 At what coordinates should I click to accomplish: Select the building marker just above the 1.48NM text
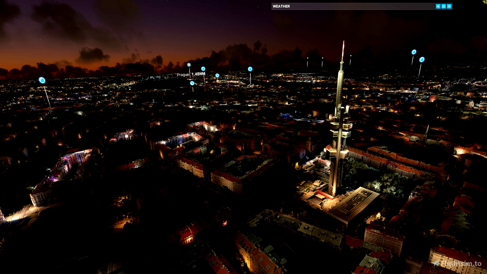click(203, 69)
